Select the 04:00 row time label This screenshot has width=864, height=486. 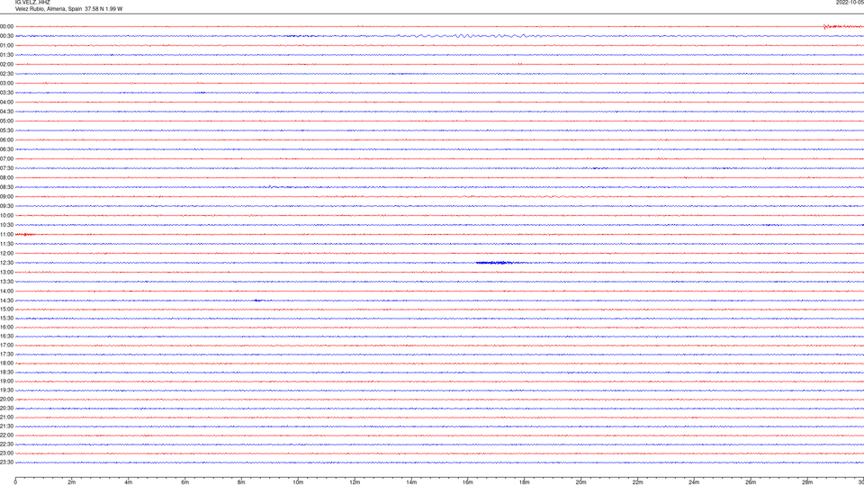tap(6, 102)
